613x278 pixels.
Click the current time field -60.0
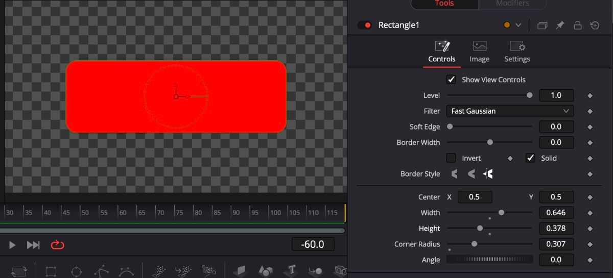click(x=313, y=244)
